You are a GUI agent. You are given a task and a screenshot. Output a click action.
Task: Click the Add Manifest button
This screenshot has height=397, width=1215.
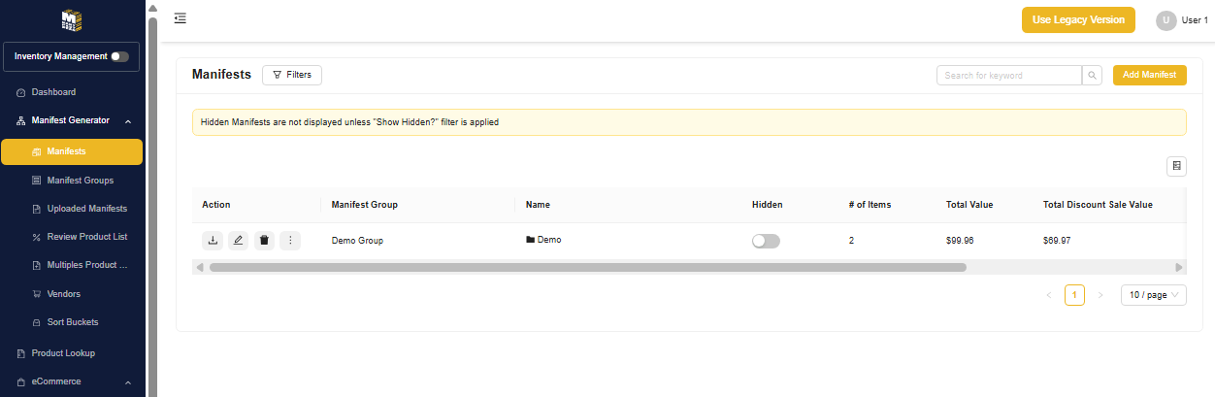pyautogui.click(x=1149, y=75)
